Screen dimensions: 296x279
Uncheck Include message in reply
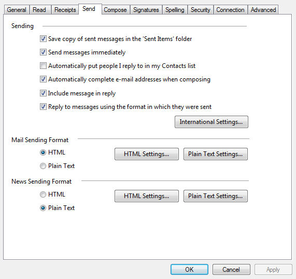(x=43, y=93)
